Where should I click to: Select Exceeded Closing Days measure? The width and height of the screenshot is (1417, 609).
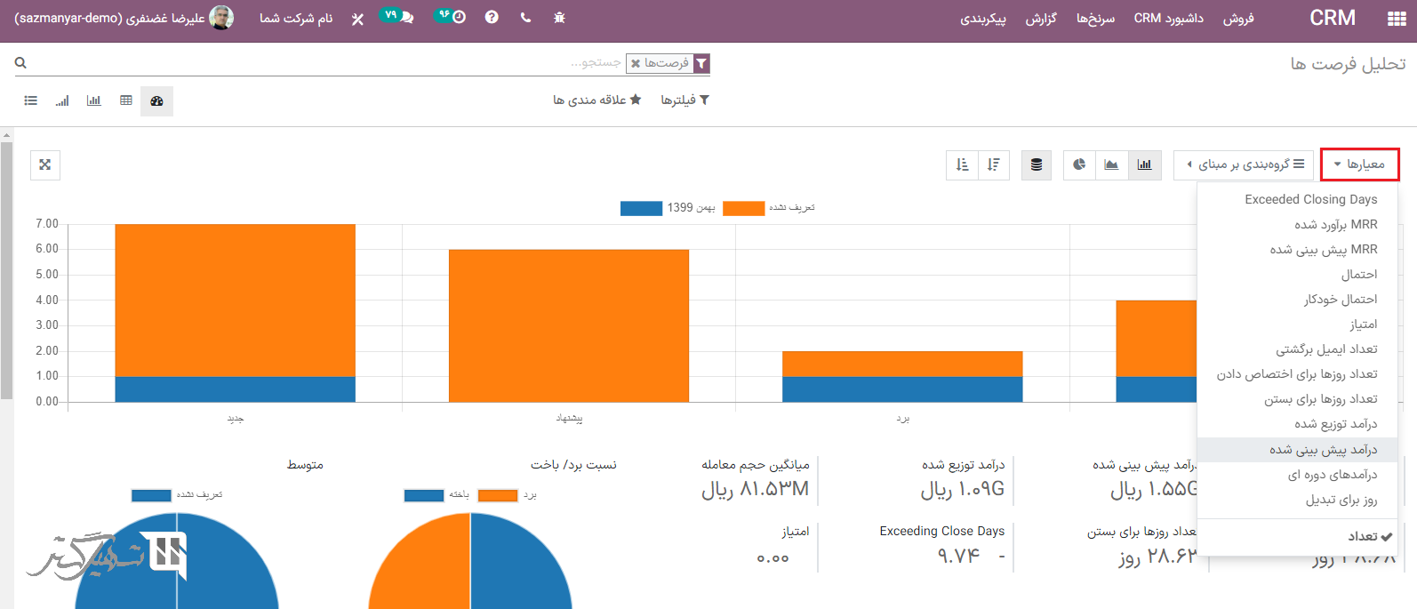(x=1298, y=199)
